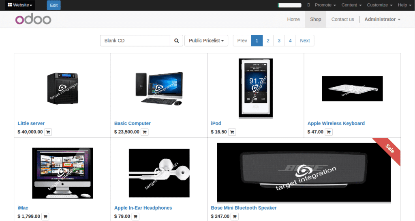
Task: Click the iPod product image
Action: [x=256, y=88]
